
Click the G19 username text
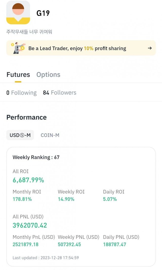[43, 13]
